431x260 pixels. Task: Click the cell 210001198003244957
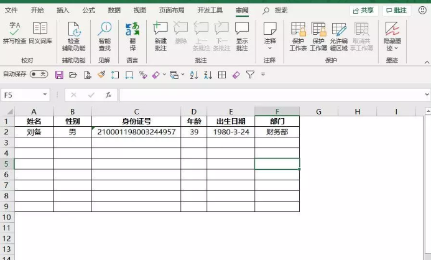(136, 132)
